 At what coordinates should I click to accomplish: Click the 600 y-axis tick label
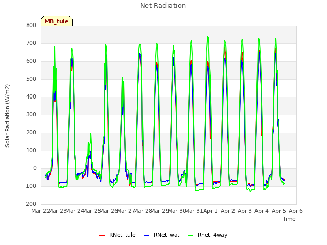point(31,61)
